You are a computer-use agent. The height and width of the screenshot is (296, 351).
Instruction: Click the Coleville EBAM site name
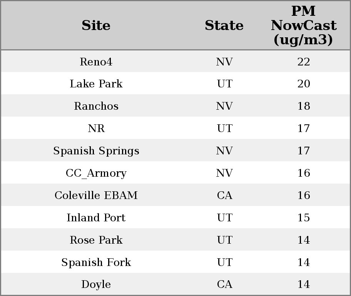tap(96, 196)
